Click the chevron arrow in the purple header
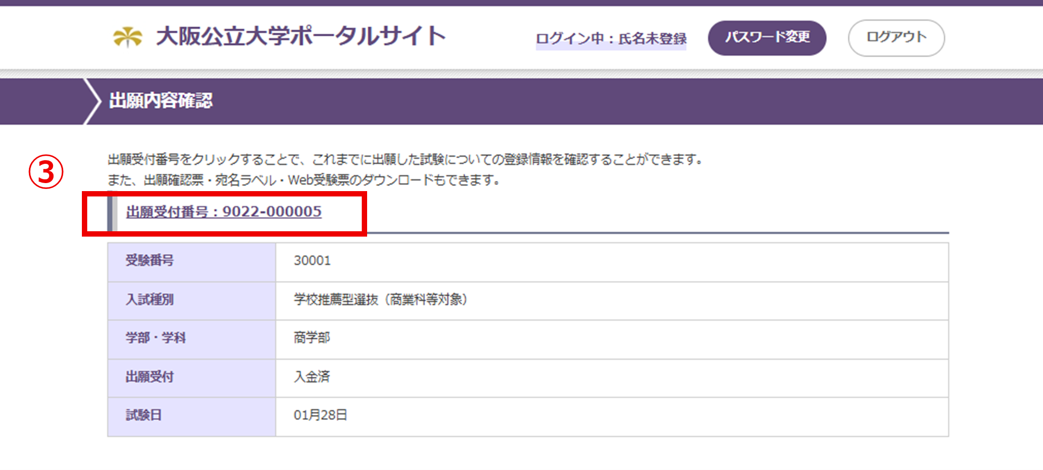The height and width of the screenshot is (470, 1043). coord(93,101)
